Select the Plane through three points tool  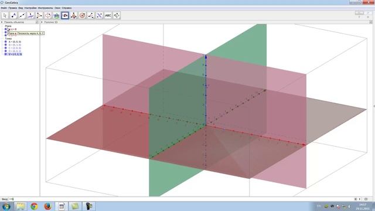[x=65, y=16]
